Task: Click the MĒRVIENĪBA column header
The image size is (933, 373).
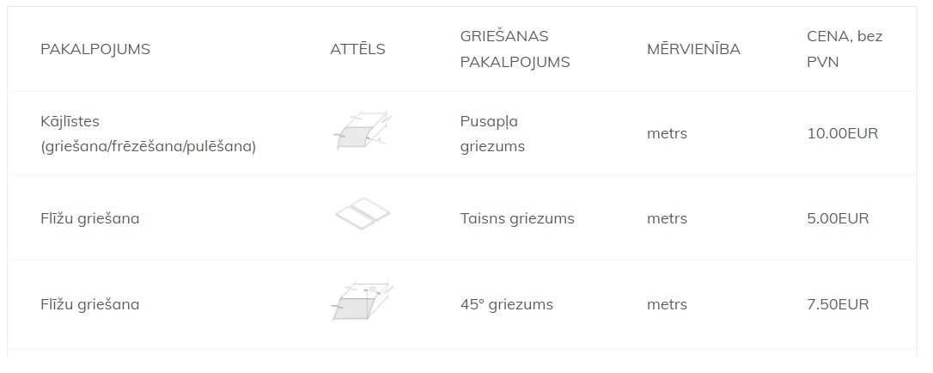Action: [694, 49]
